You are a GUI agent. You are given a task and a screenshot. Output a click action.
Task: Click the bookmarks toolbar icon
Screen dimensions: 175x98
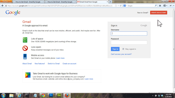(x=164, y=6)
